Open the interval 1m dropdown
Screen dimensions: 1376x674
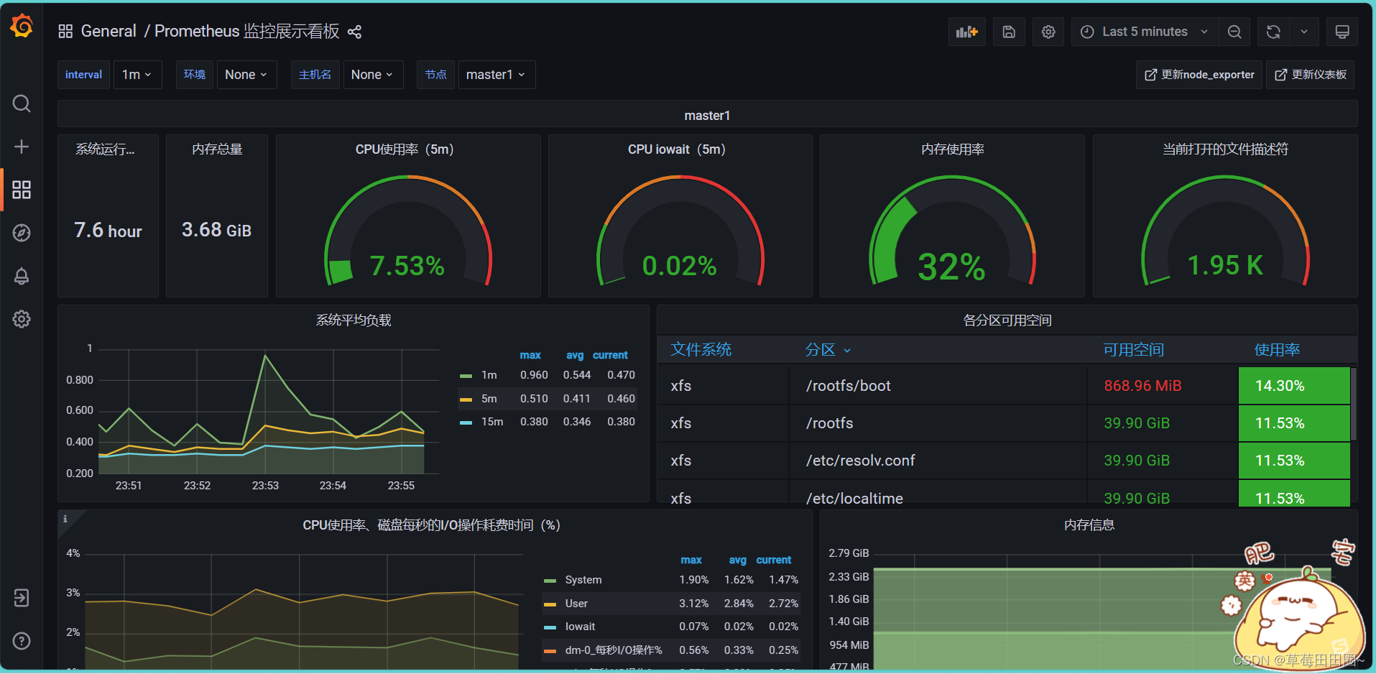click(137, 75)
